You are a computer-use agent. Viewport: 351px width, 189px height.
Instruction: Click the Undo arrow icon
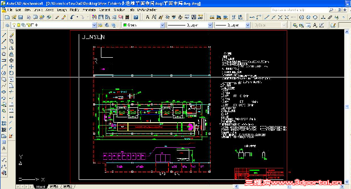point(72,17)
